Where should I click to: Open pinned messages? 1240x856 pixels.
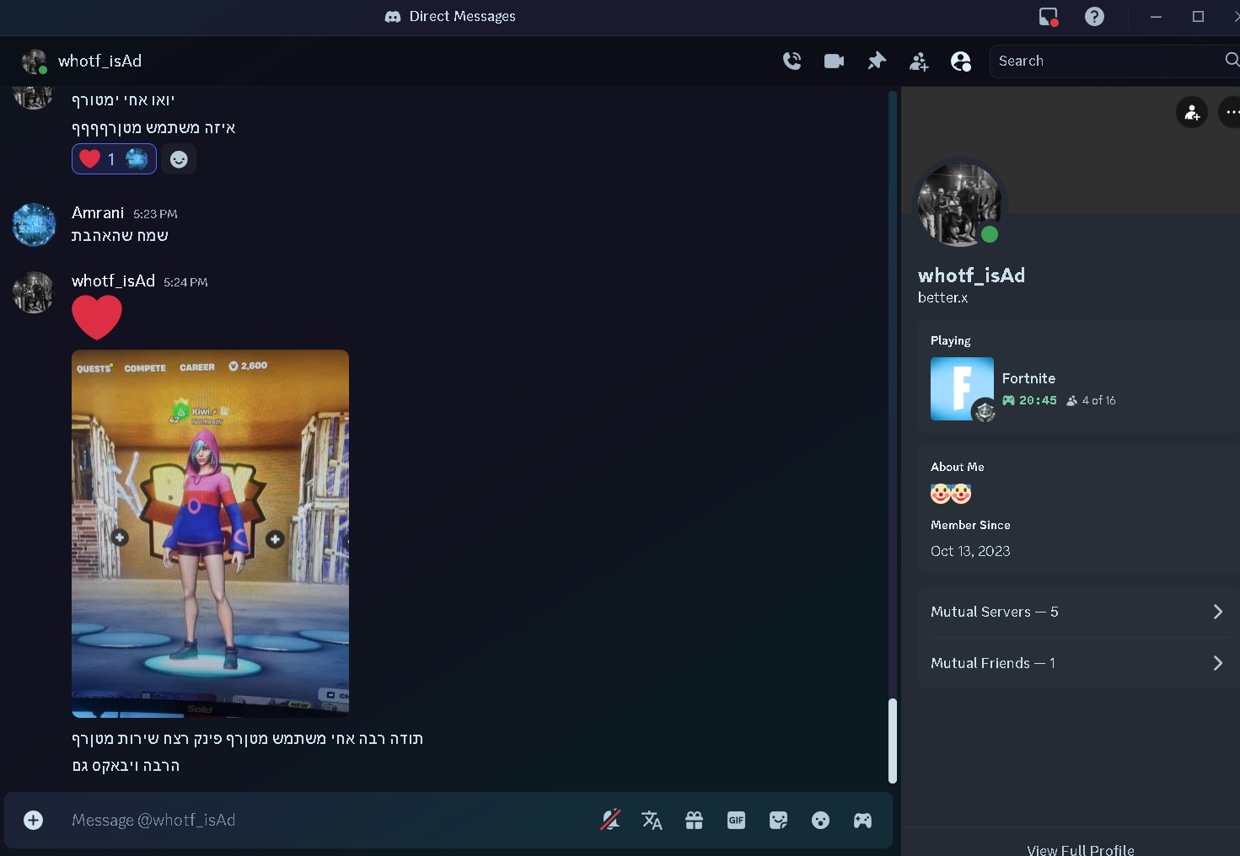877,61
